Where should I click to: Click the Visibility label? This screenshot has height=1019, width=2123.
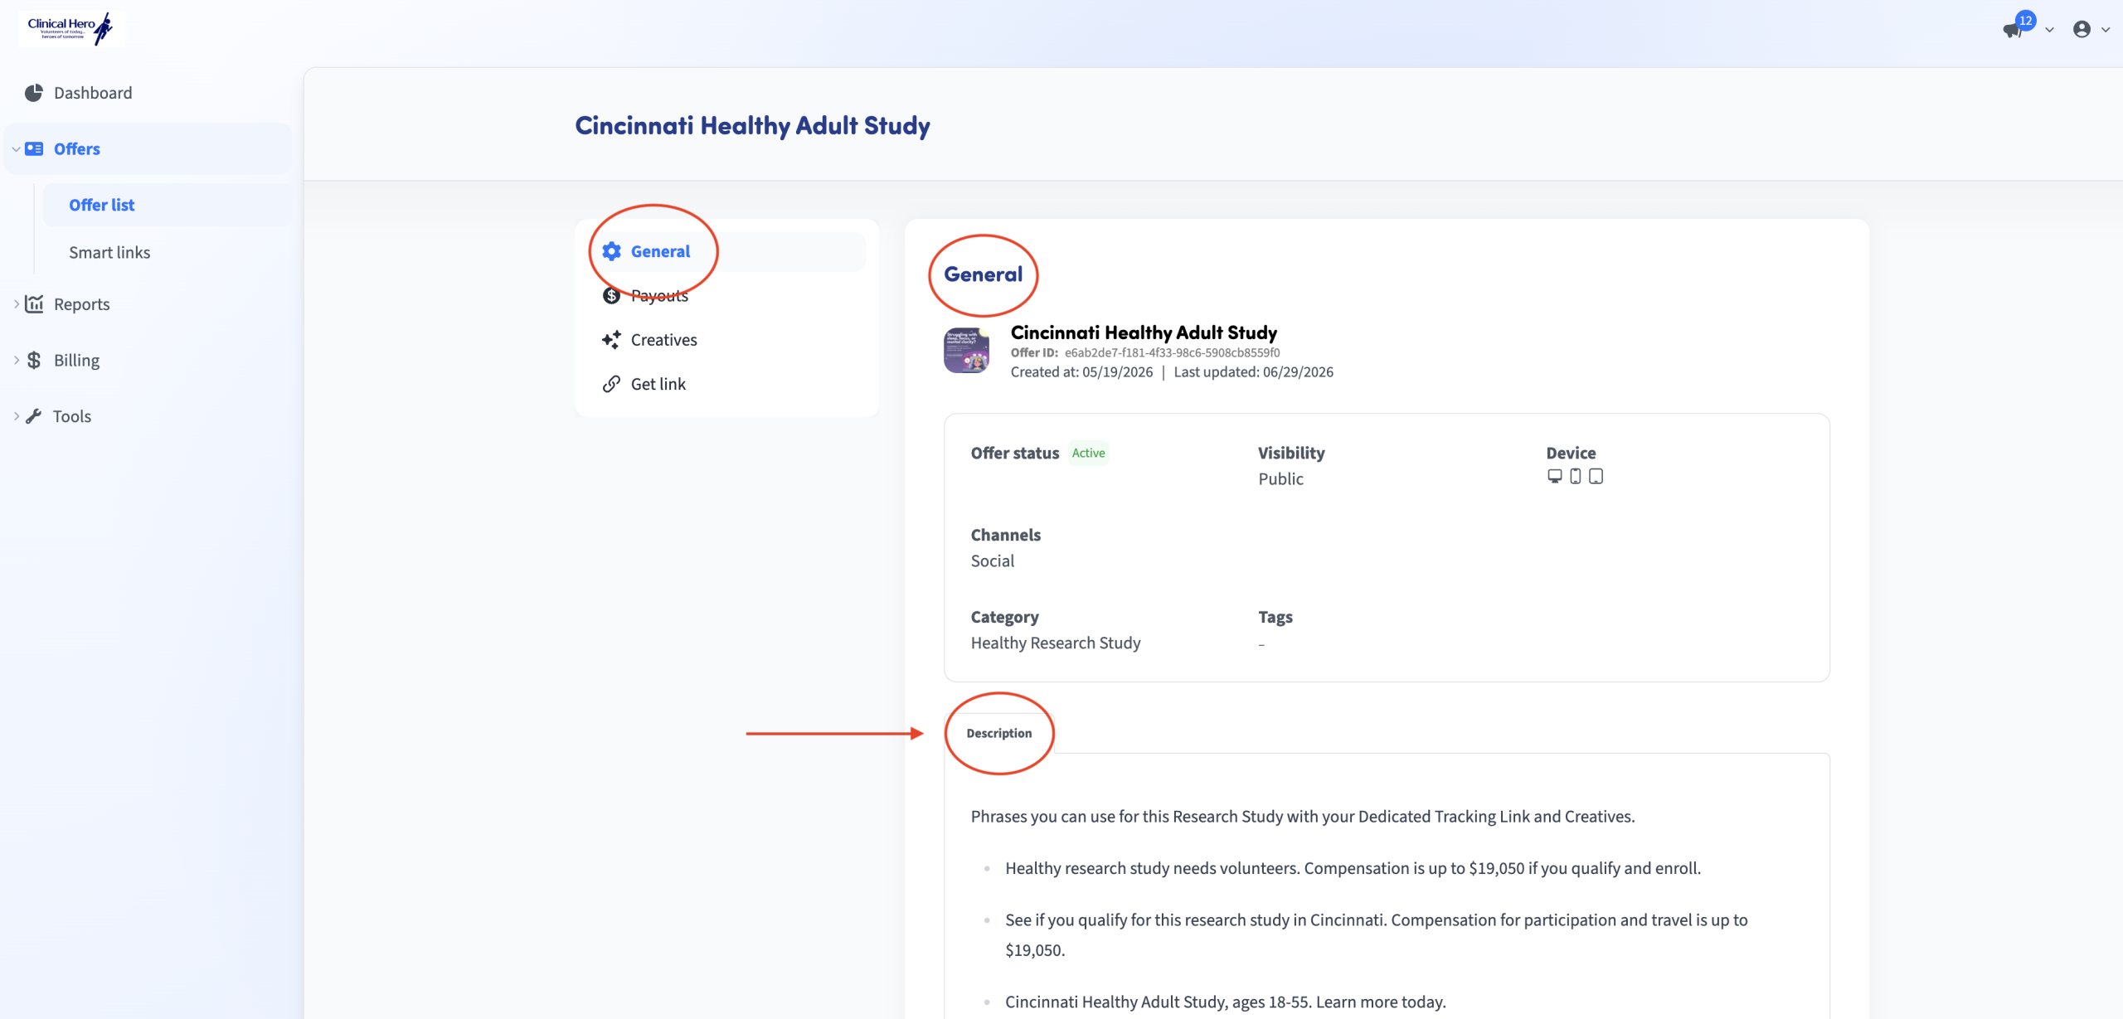pos(1291,453)
